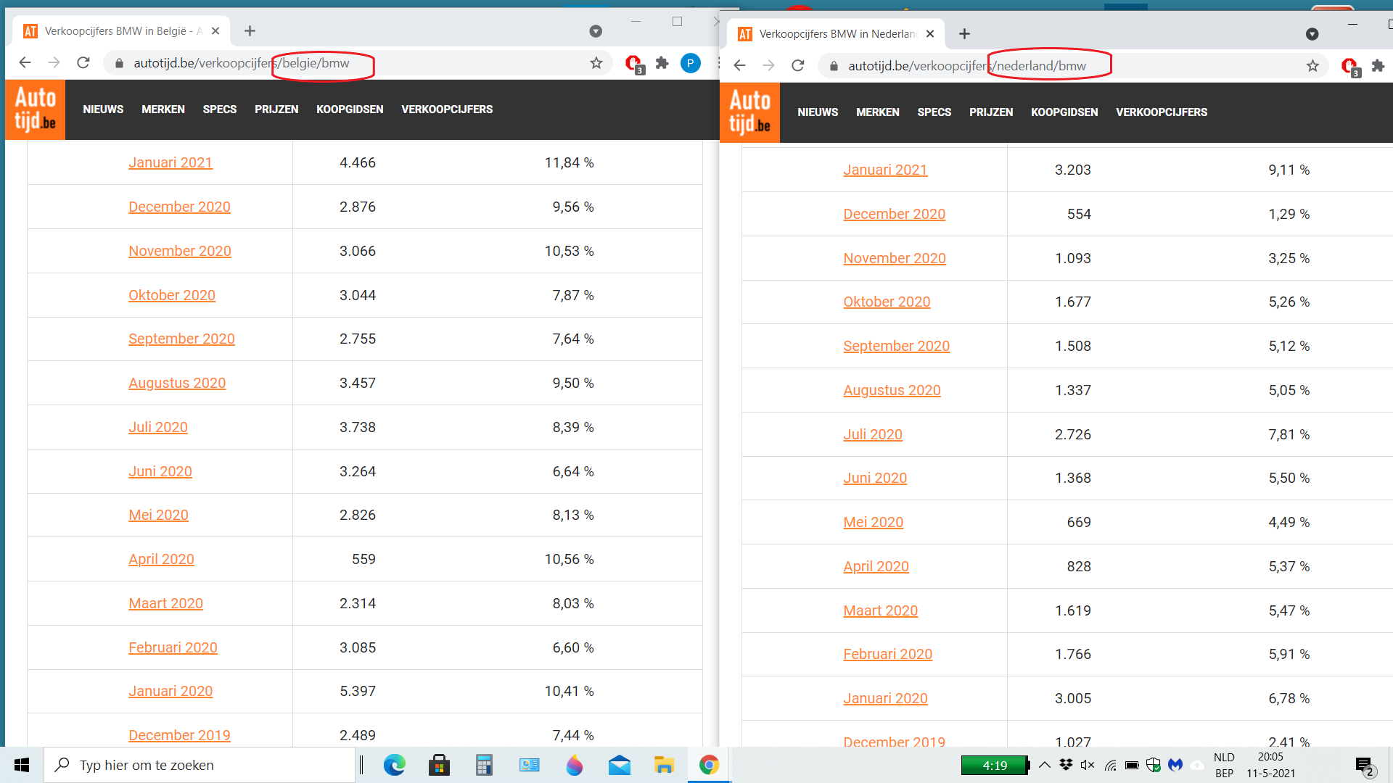Open tab search dropdown in right Chrome window
Image resolution: width=1393 pixels, height=783 pixels.
point(1312,34)
